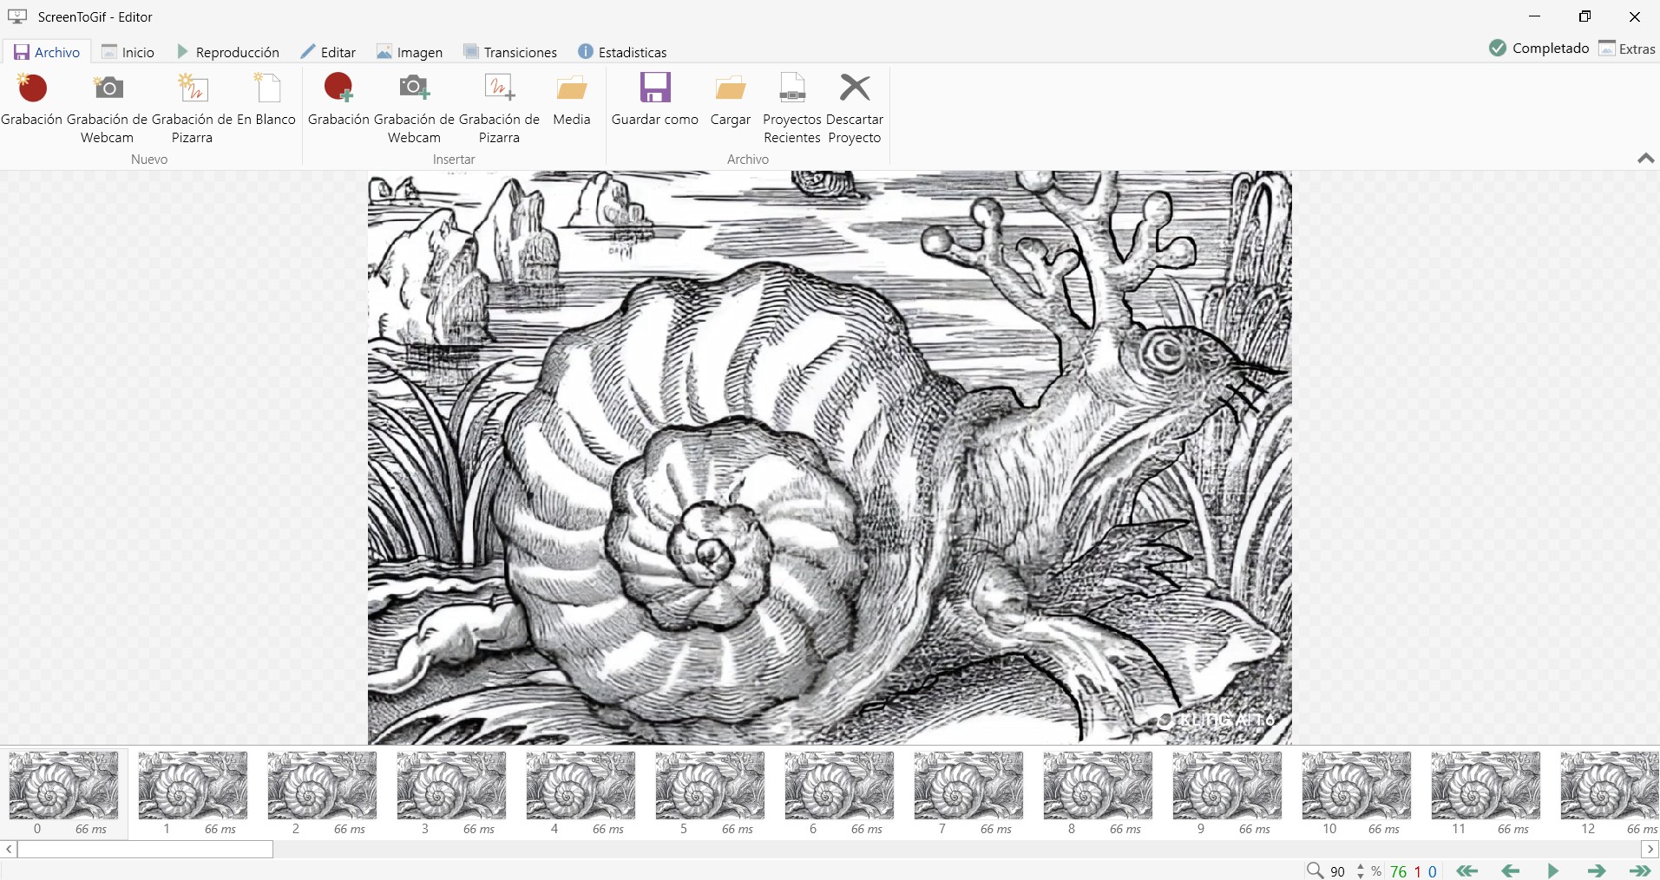Insert Media from file
This screenshot has height=880, width=1660.
[x=572, y=101]
